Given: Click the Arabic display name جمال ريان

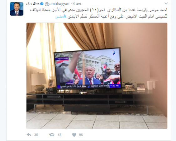Looking at the screenshot, I should [33, 4].
